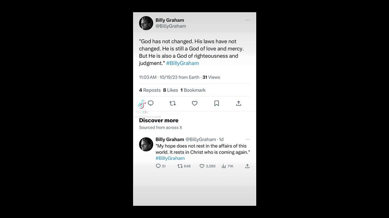This screenshot has height=218, width=389.
Task: Click the TikTok logo watermark
Action: (x=142, y=104)
